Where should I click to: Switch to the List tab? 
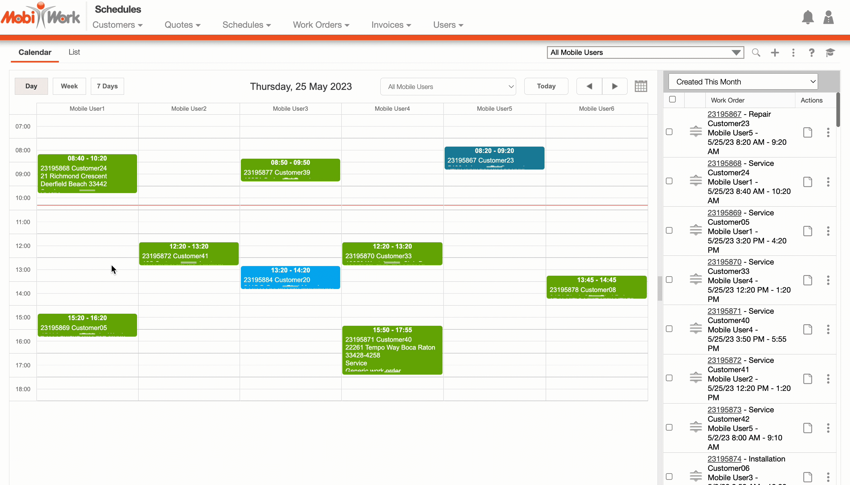74,52
